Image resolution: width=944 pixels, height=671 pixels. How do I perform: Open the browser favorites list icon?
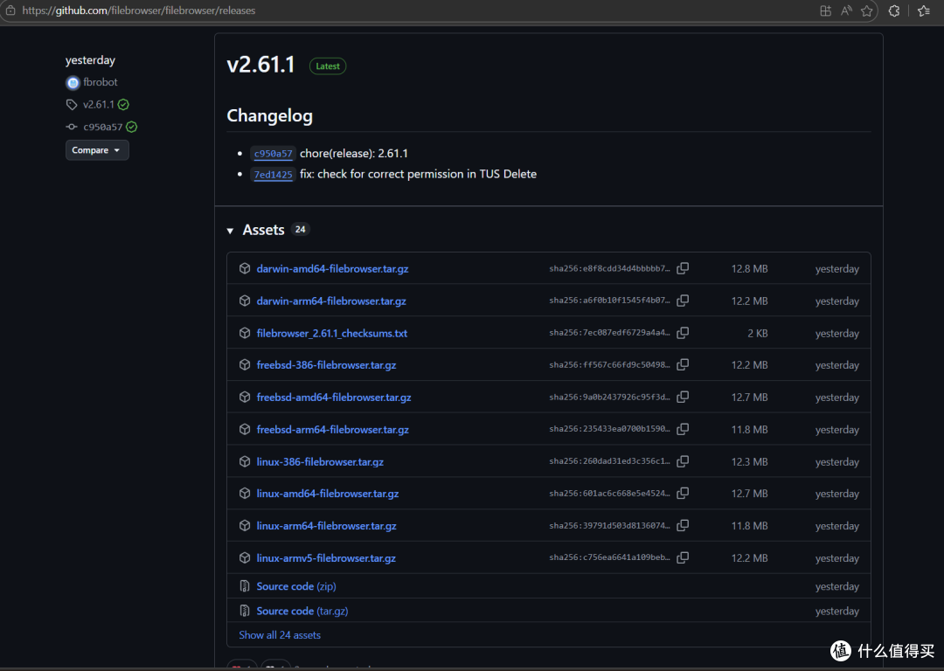click(924, 10)
